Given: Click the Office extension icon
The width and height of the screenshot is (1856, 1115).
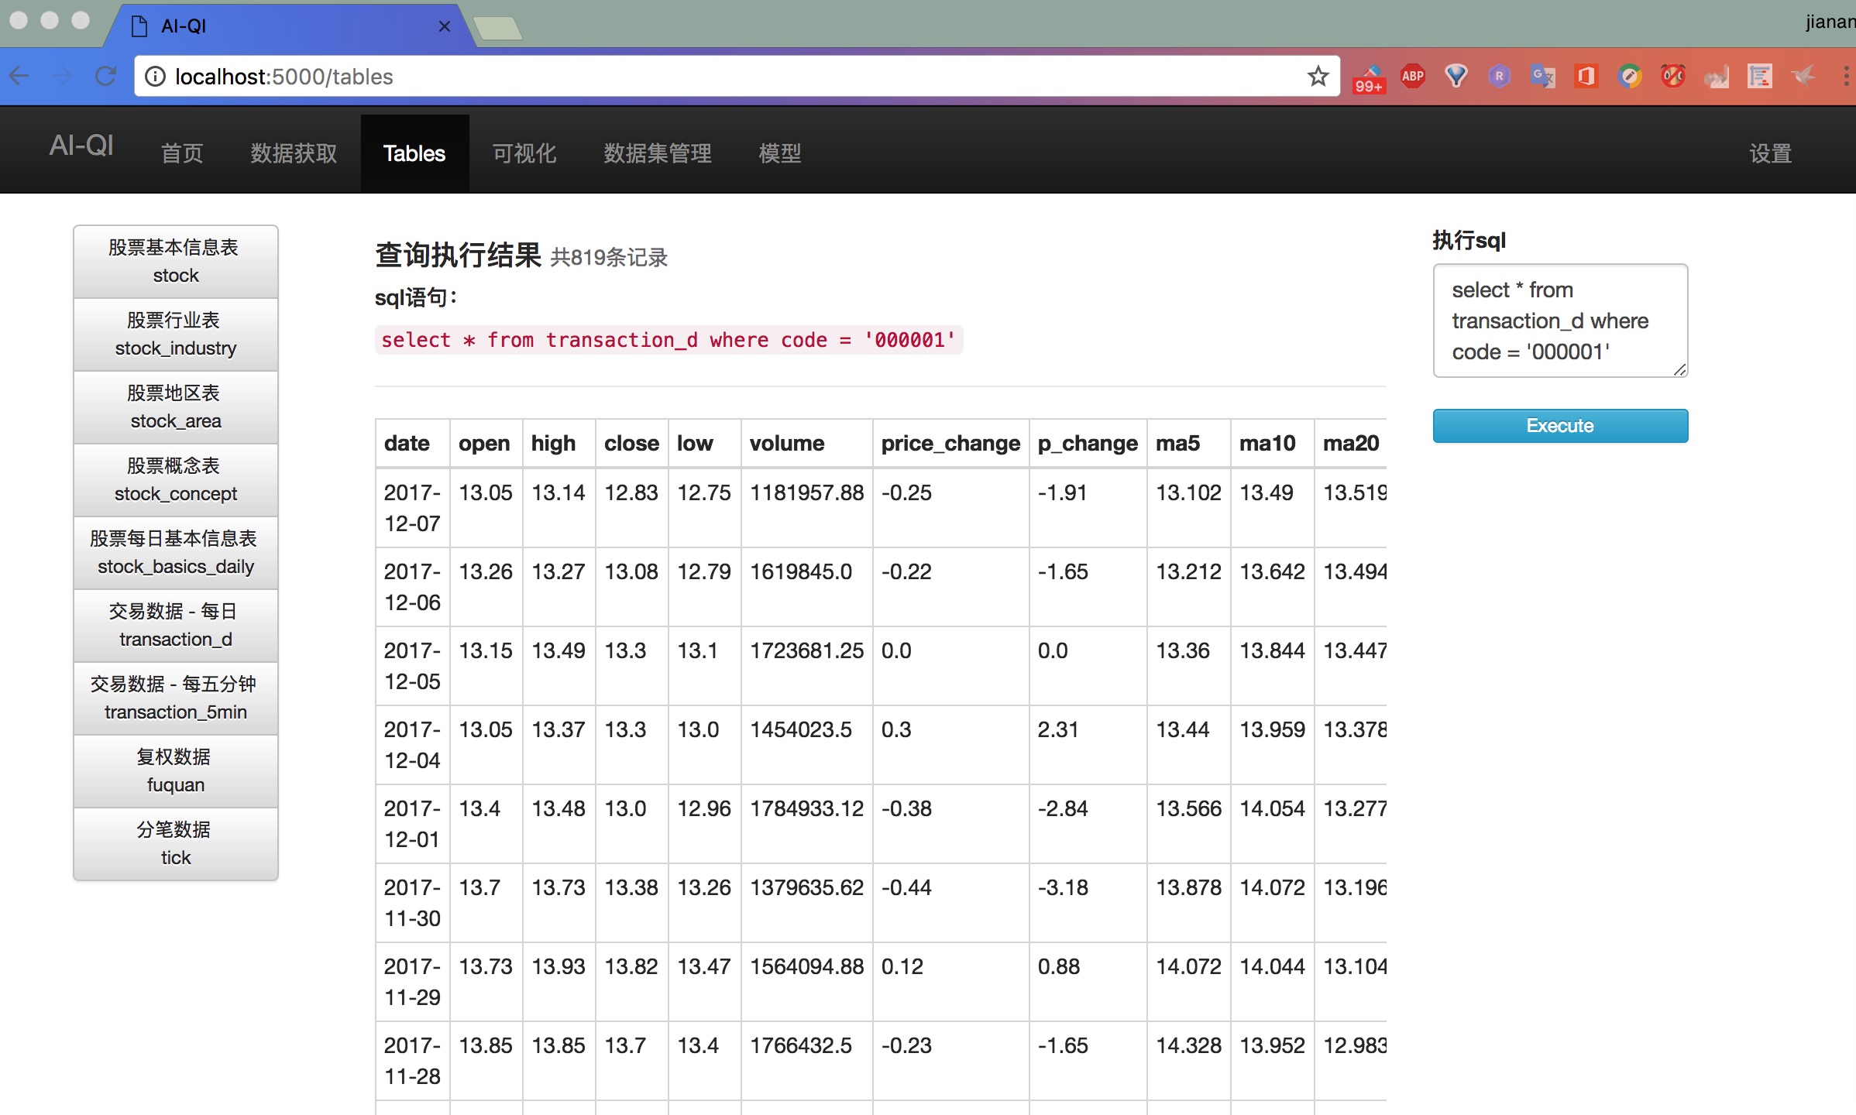Looking at the screenshot, I should point(1586,76).
